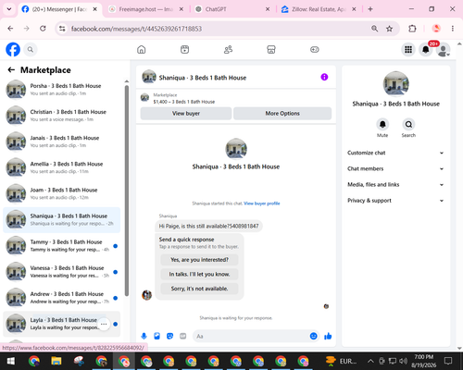This screenshot has height=370, width=463.
Task: Switch to Zillow Real Estate tab
Action: [318, 9]
